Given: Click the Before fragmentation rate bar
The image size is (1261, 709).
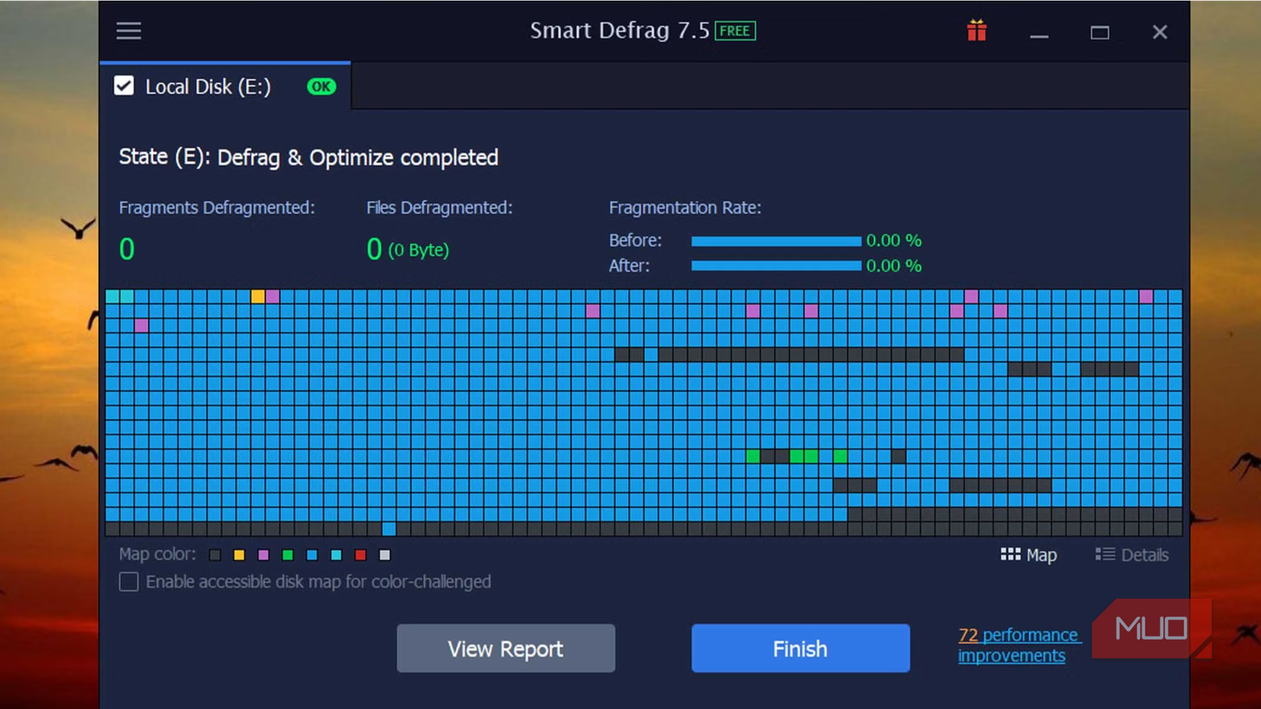Looking at the screenshot, I should tap(776, 241).
